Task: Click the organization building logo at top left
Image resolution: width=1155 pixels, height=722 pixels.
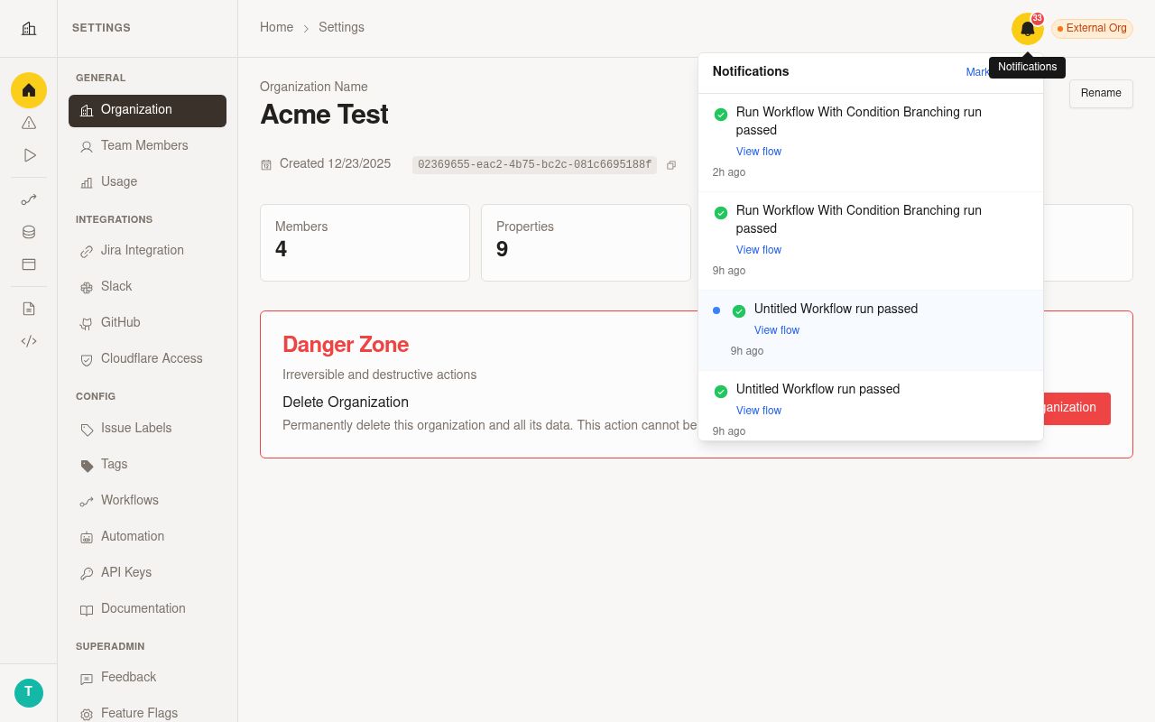Action: tap(29, 28)
